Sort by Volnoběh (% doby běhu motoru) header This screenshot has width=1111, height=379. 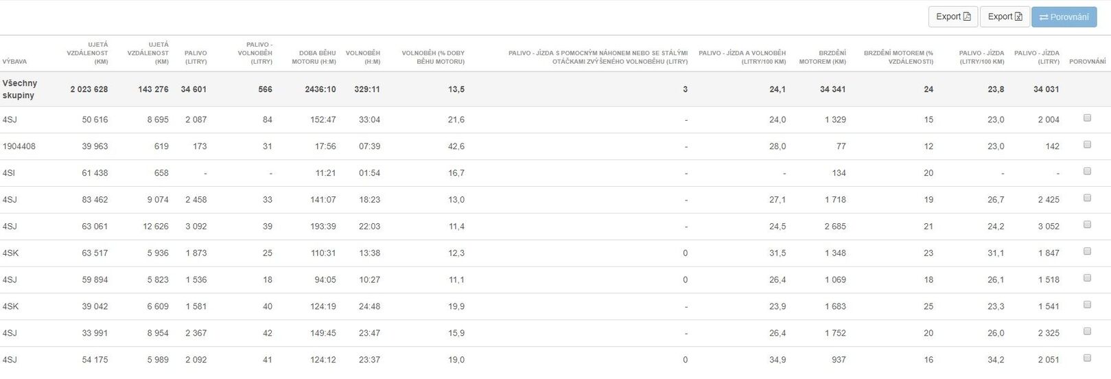point(433,57)
